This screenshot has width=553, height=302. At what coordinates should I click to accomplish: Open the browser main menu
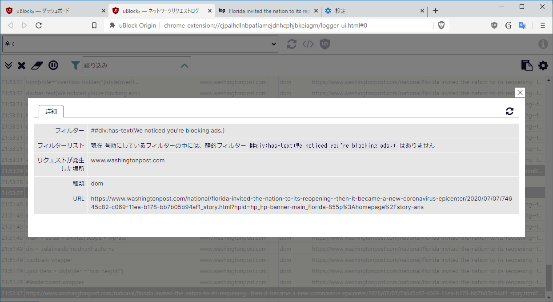tap(542, 25)
